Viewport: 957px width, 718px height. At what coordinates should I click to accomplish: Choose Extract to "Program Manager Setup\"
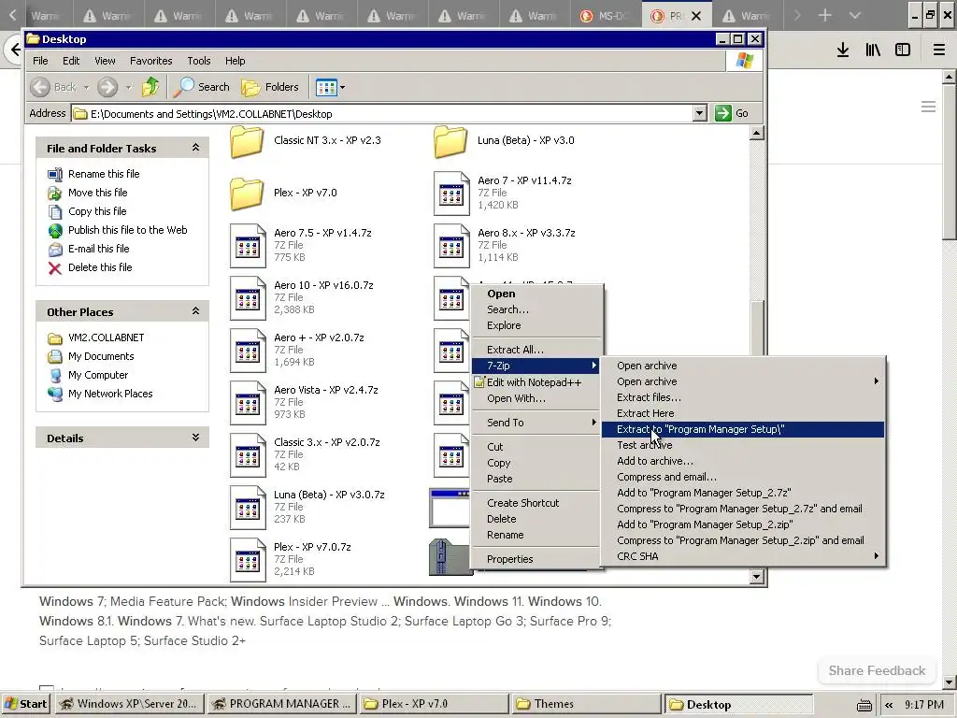[743, 429]
